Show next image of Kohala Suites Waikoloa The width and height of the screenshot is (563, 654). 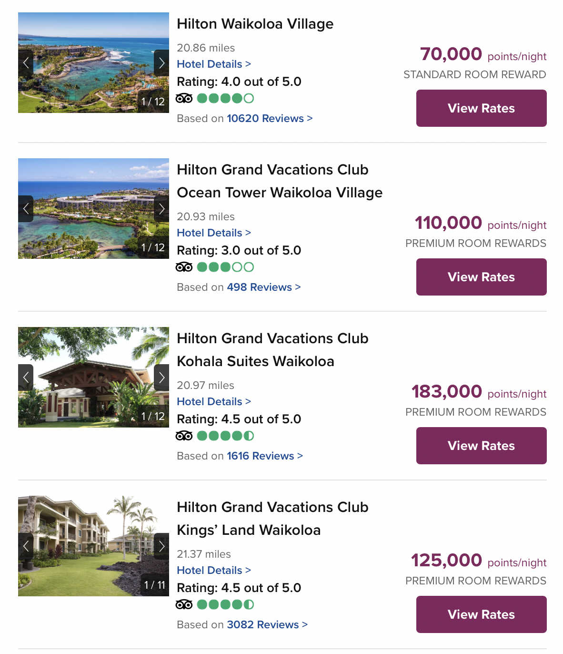[162, 377]
